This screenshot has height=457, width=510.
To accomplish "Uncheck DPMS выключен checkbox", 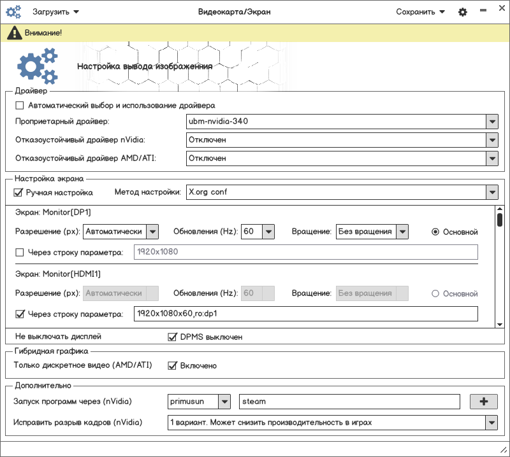I will tap(172, 337).
